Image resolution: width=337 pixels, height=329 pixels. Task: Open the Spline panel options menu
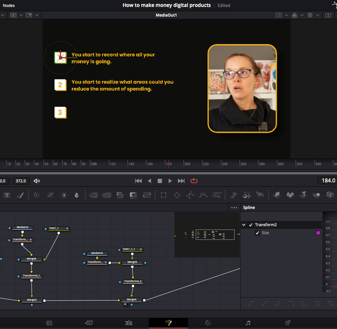coord(234,207)
